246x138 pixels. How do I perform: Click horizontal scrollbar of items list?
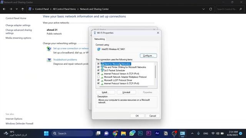coord(124,87)
